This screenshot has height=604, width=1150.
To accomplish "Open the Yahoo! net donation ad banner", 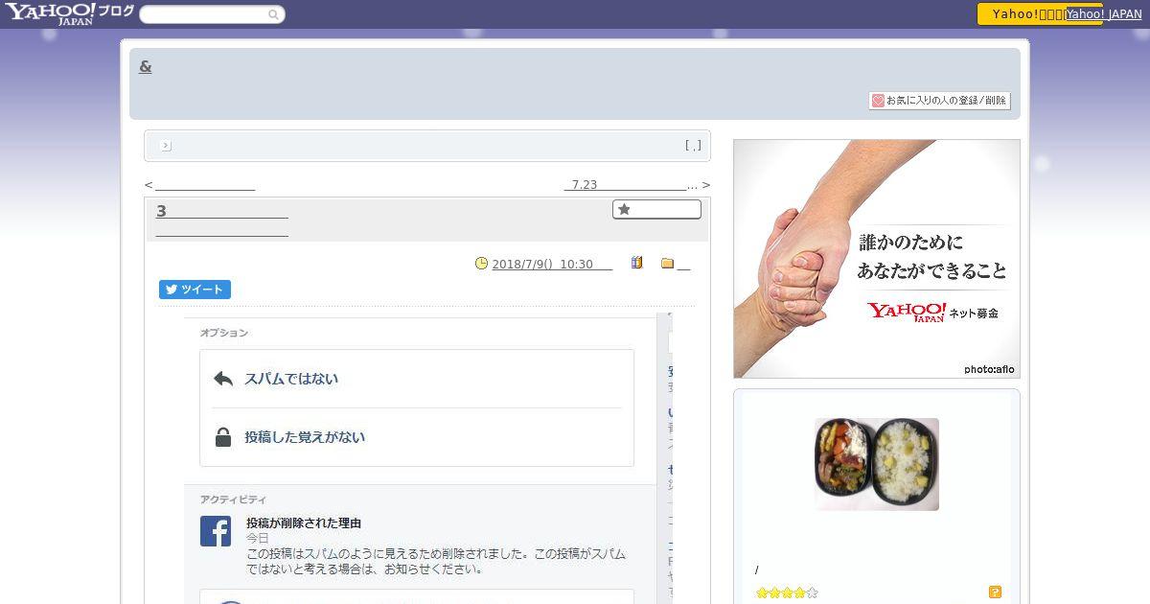I will click(877, 259).
